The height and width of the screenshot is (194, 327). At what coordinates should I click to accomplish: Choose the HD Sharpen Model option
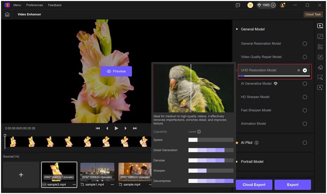click(304, 97)
